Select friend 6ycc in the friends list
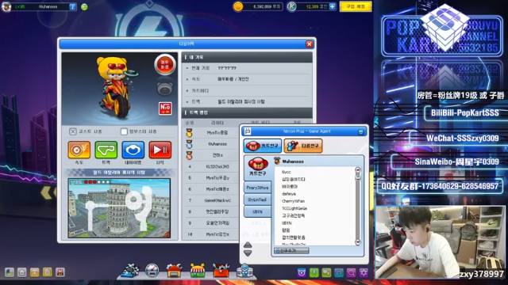 click(287, 172)
